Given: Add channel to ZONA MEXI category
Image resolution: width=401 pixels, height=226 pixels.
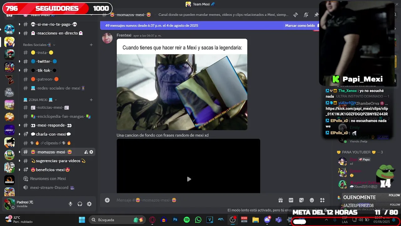Looking at the screenshot, I should point(91,100).
